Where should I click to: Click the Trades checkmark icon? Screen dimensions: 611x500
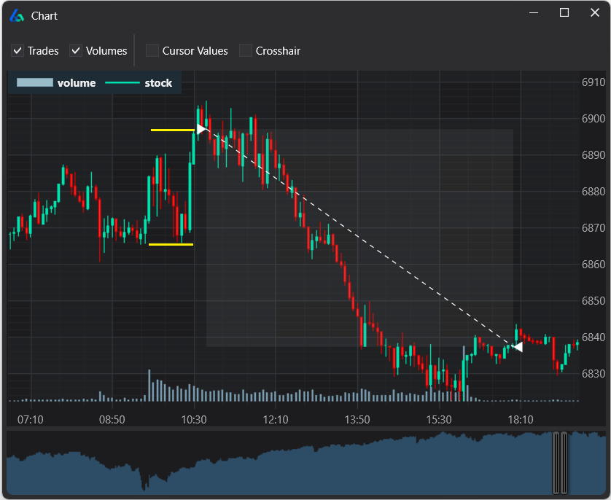(x=17, y=50)
